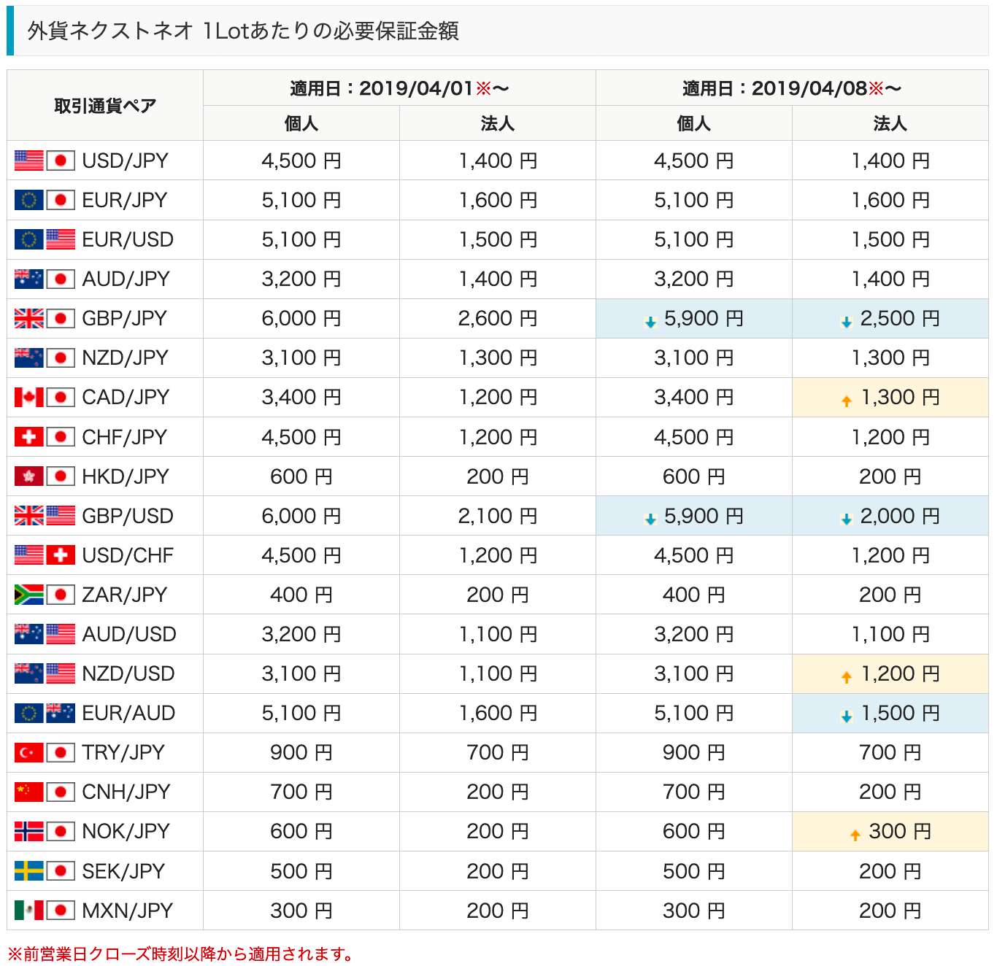Click the title 外貨ネクストネオ 1Lotあたりの必要保証金額
This screenshot has width=997, height=966.
click(x=243, y=31)
